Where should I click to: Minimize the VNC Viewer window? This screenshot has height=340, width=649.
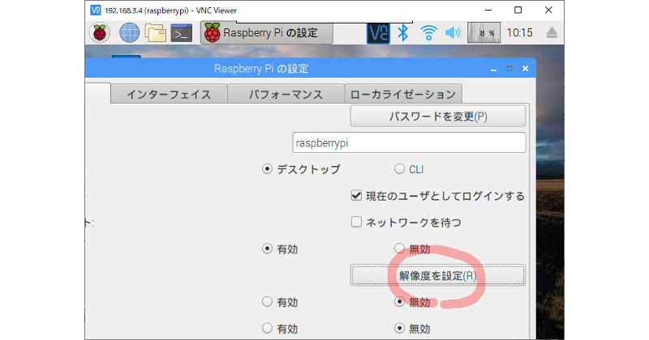[x=488, y=11]
